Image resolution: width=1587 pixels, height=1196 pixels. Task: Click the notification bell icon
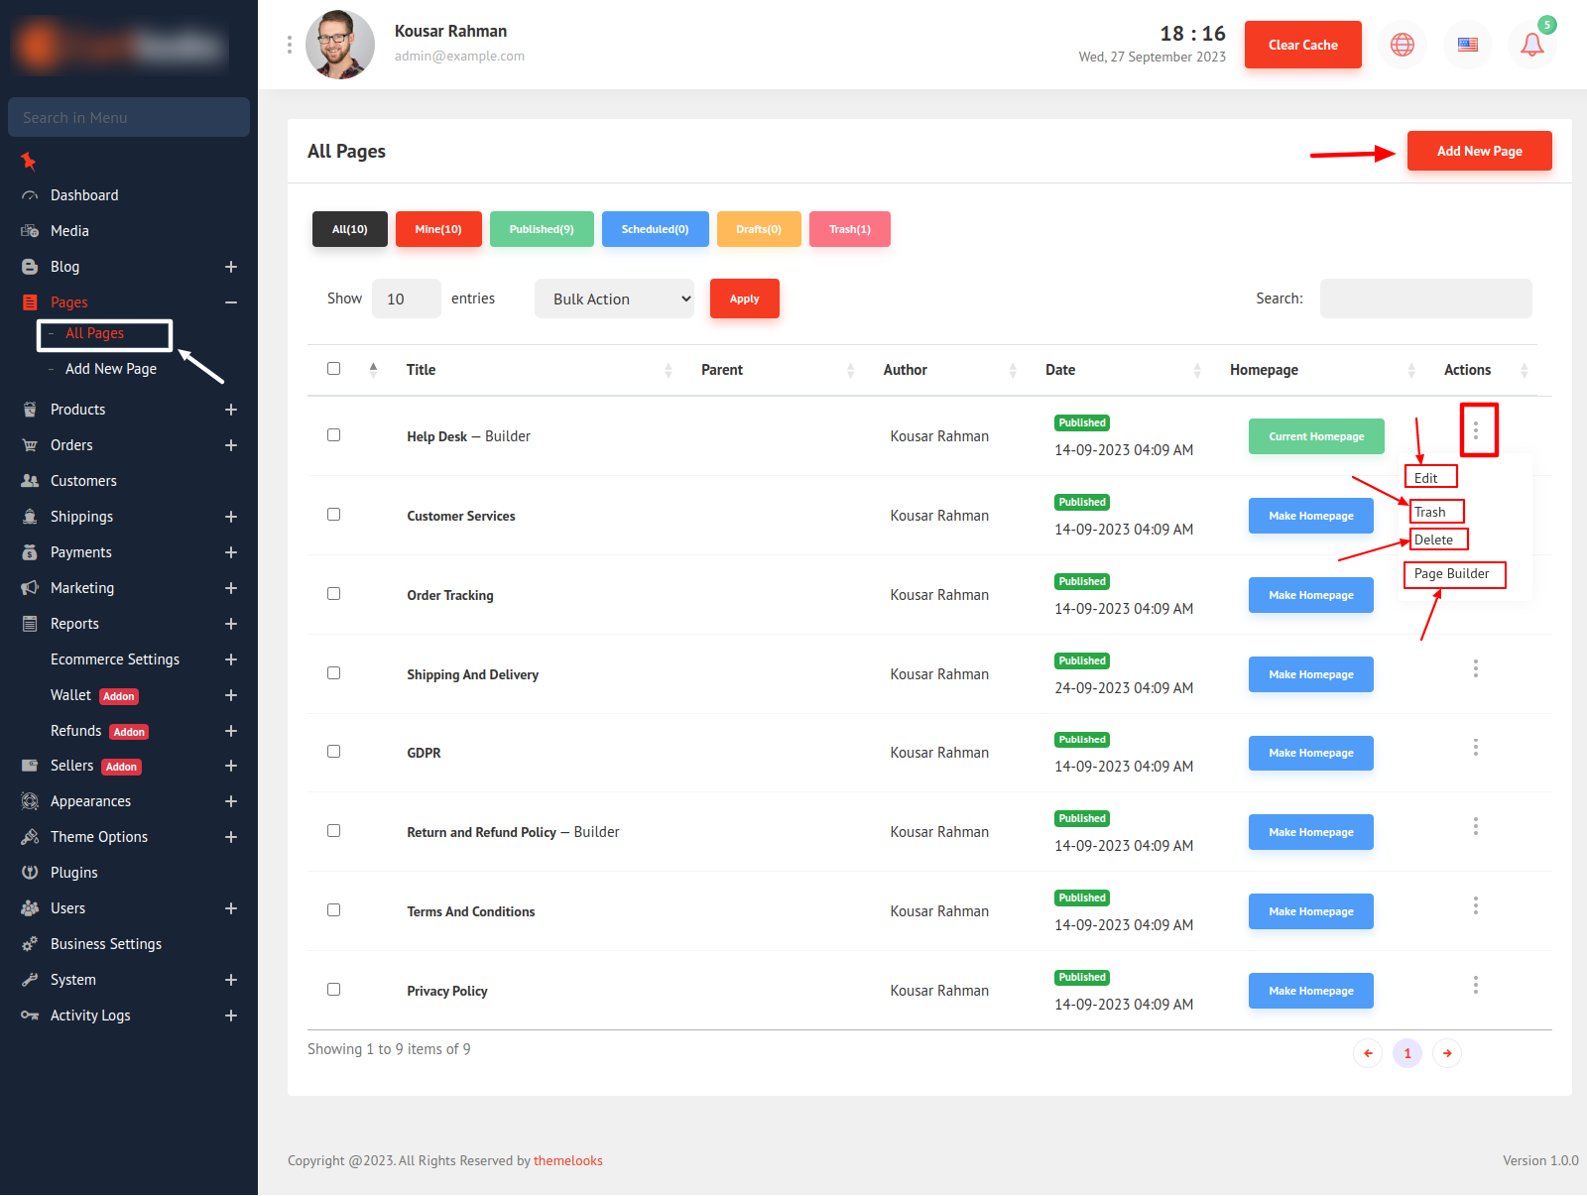pos(1531,45)
